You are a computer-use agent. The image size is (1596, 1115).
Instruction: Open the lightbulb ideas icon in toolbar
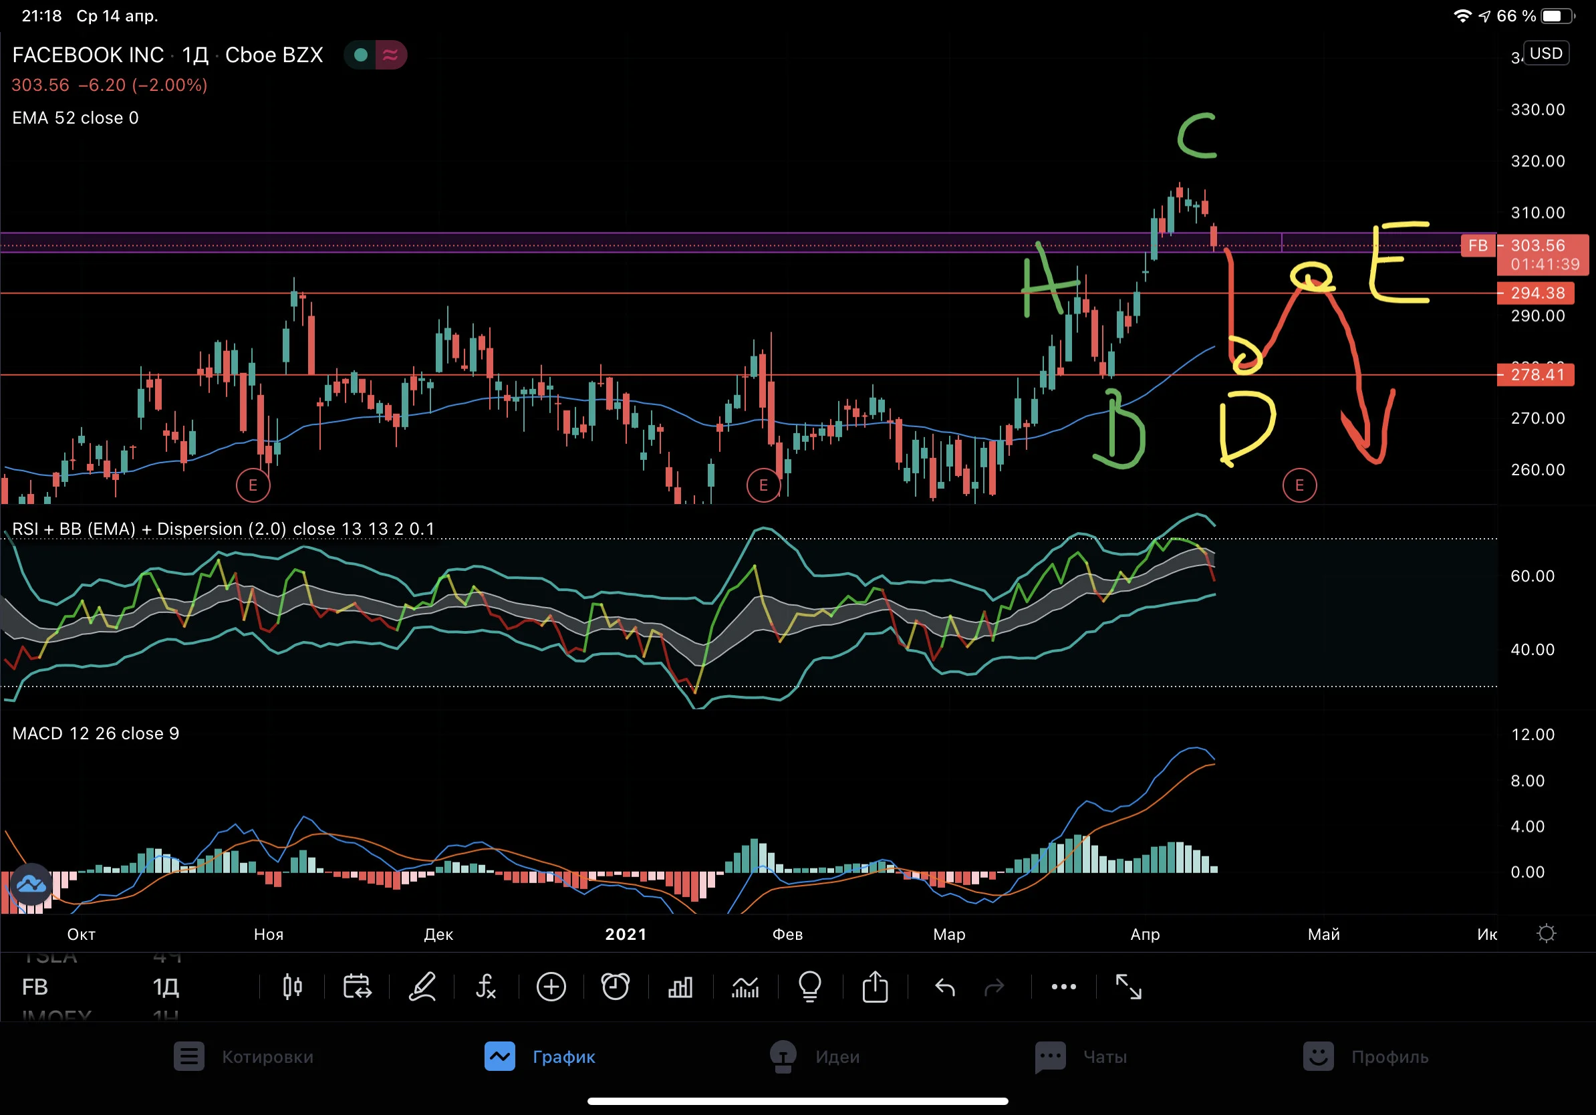coord(810,987)
